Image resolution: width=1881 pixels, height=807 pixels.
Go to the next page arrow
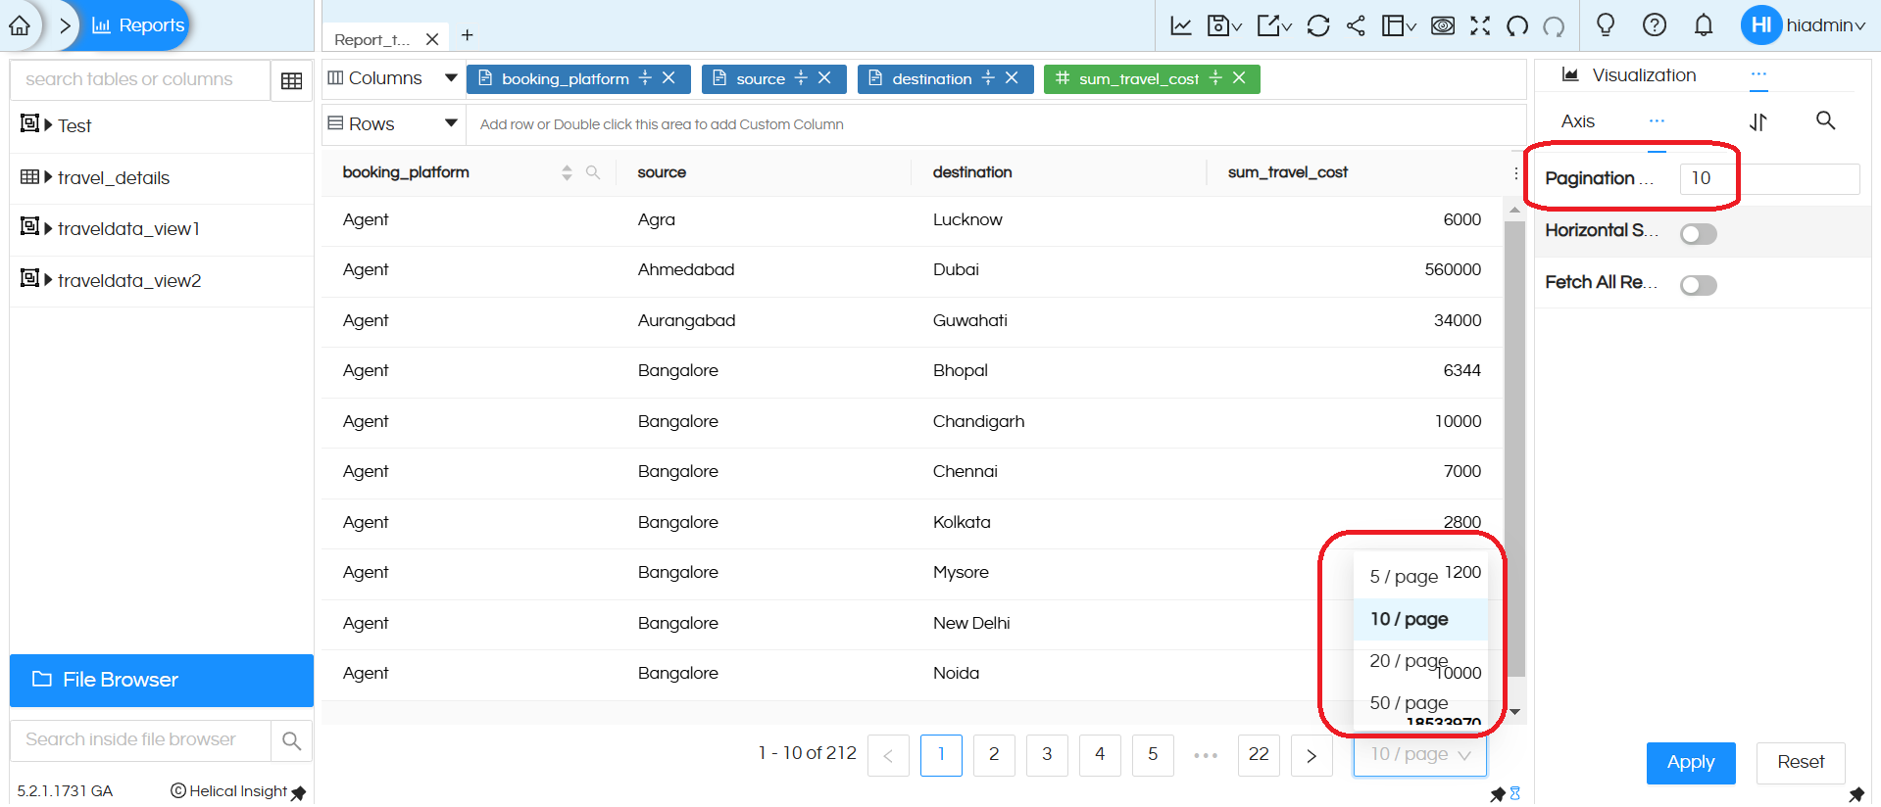pyautogui.click(x=1312, y=755)
